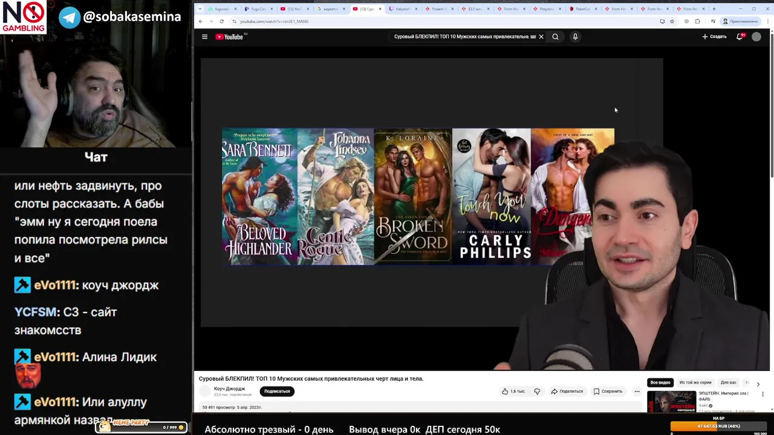The height and width of the screenshot is (435, 774).
Task: Open the ЭПШТЕЙН recommended video thumbnail
Action: click(671, 402)
